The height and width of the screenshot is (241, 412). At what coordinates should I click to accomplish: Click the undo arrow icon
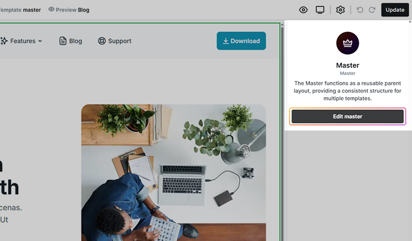click(x=360, y=10)
